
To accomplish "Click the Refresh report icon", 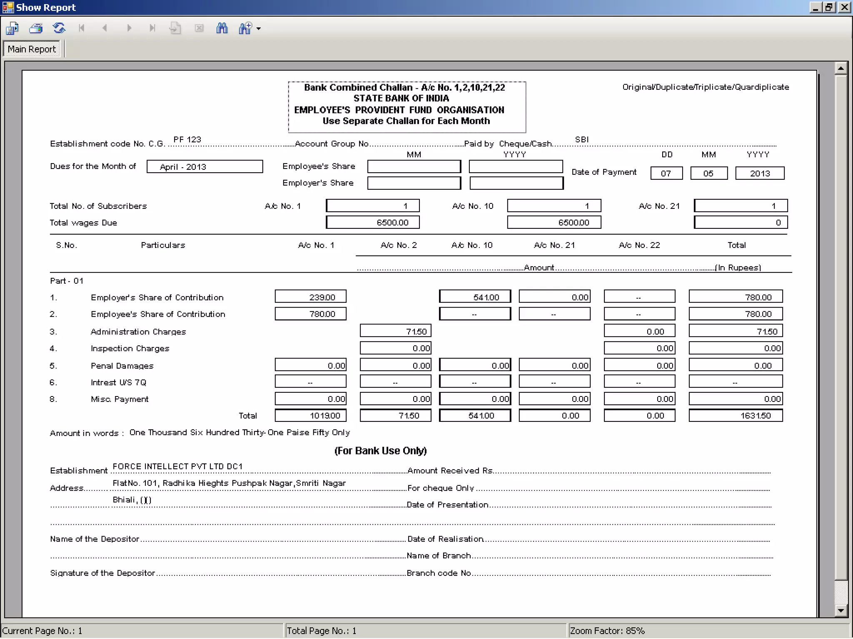I will (x=59, y=28).
